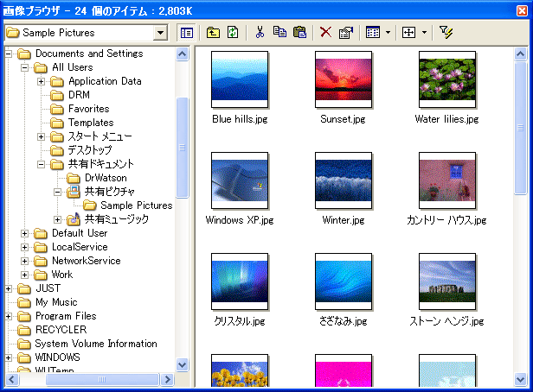Click the thumbnail pane scroll-up arrow
This screenshot has width=533, height=392.
520,54
